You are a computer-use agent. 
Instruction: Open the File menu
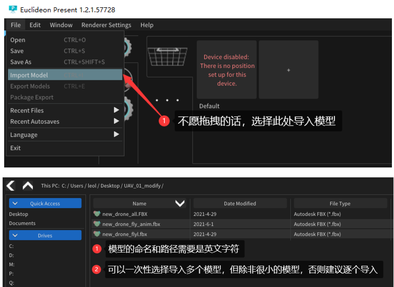pos(16,25)
